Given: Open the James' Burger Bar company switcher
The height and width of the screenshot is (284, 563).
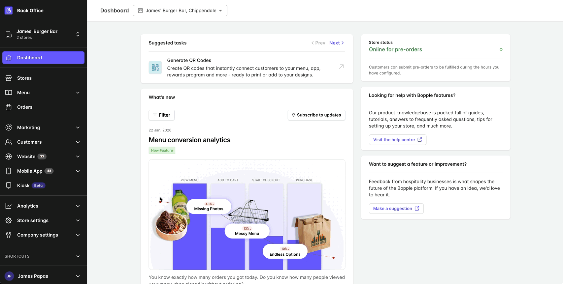Looking at the screenshot, I should 43,34.
